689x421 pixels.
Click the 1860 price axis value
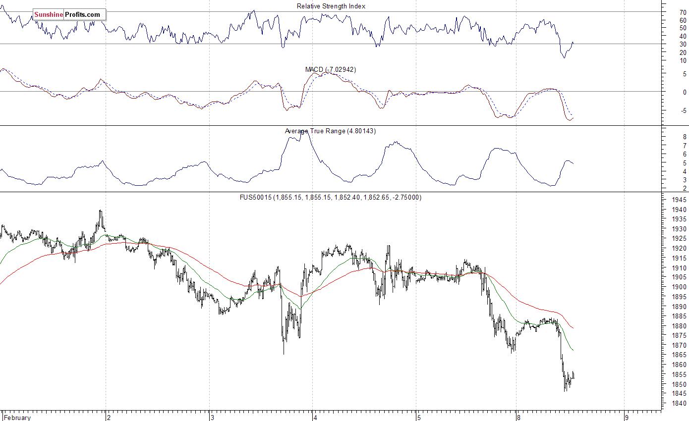[679, 365]
